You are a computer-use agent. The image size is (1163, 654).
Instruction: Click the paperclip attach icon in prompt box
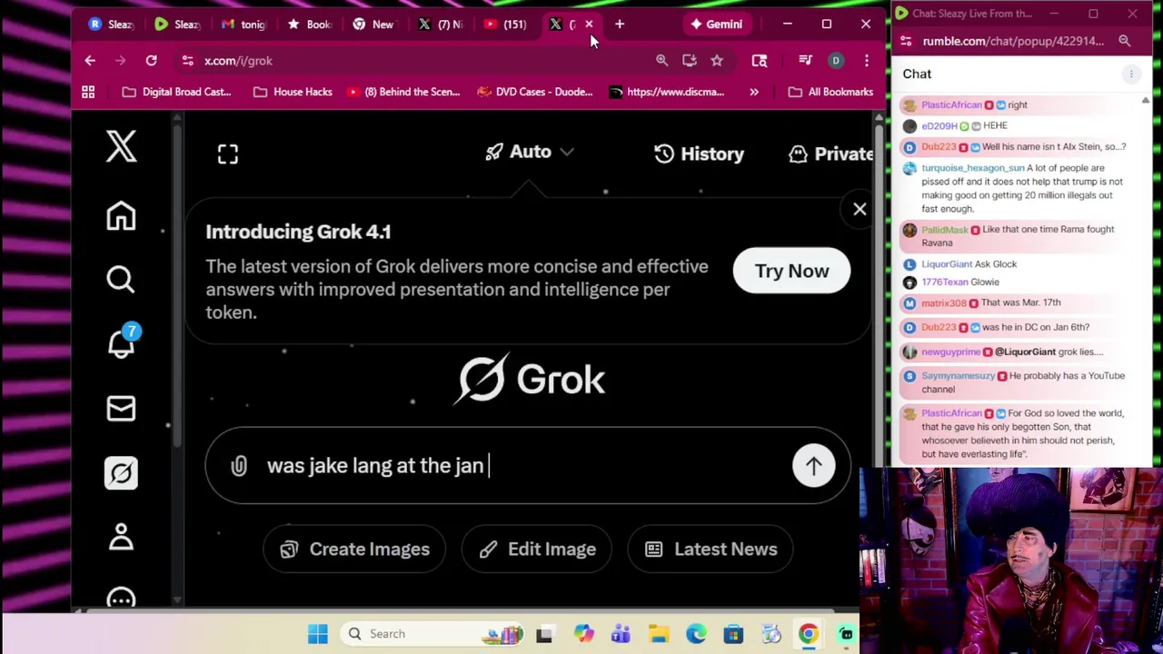(x=238, y=465)
